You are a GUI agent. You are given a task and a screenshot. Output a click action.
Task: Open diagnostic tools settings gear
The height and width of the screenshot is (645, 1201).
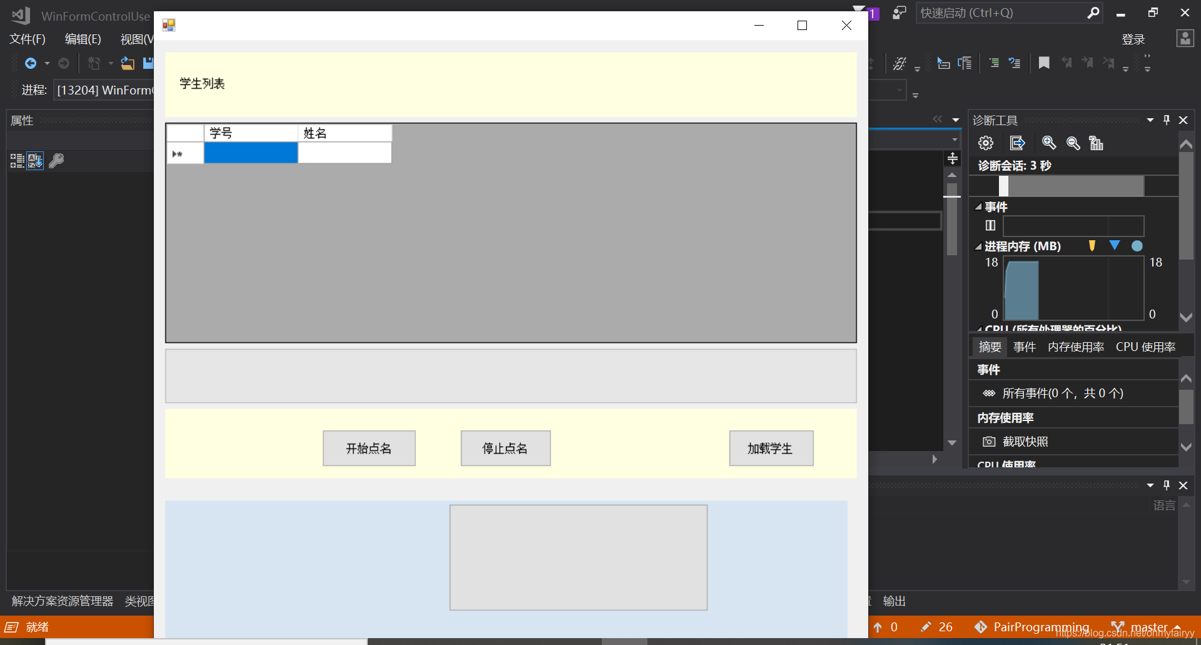[986, 143]
